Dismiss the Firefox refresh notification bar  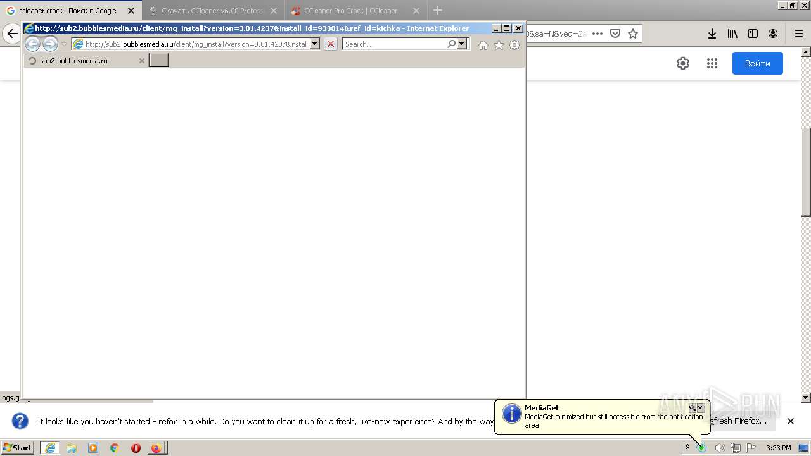[791, 421]
